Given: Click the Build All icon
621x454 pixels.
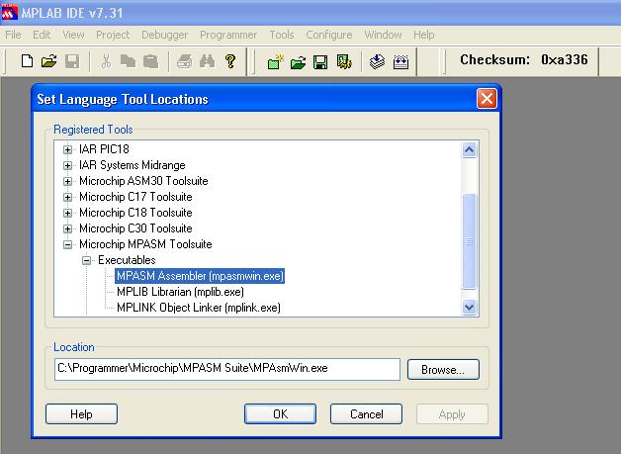Looking at the screenshot, I should tap(400, 62).
